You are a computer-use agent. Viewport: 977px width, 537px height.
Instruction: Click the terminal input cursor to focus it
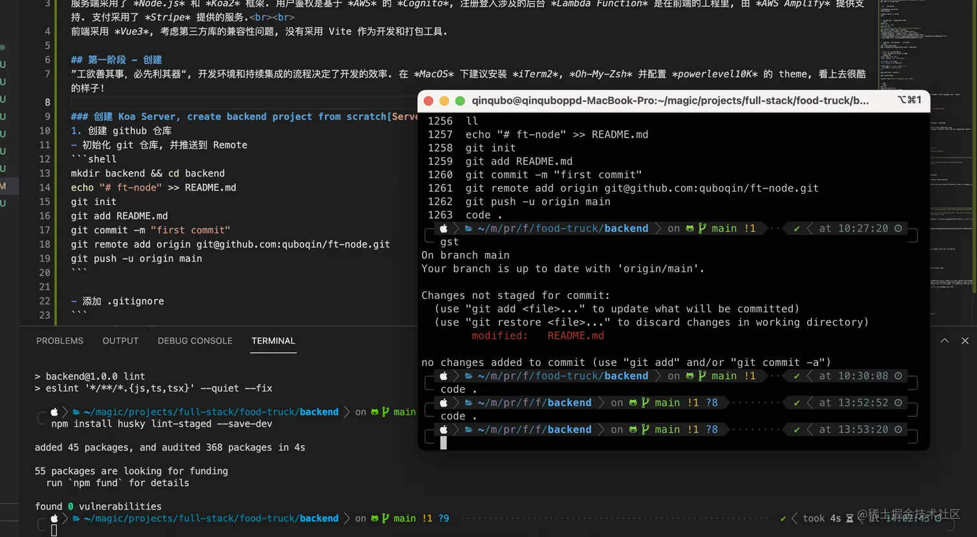443,442
